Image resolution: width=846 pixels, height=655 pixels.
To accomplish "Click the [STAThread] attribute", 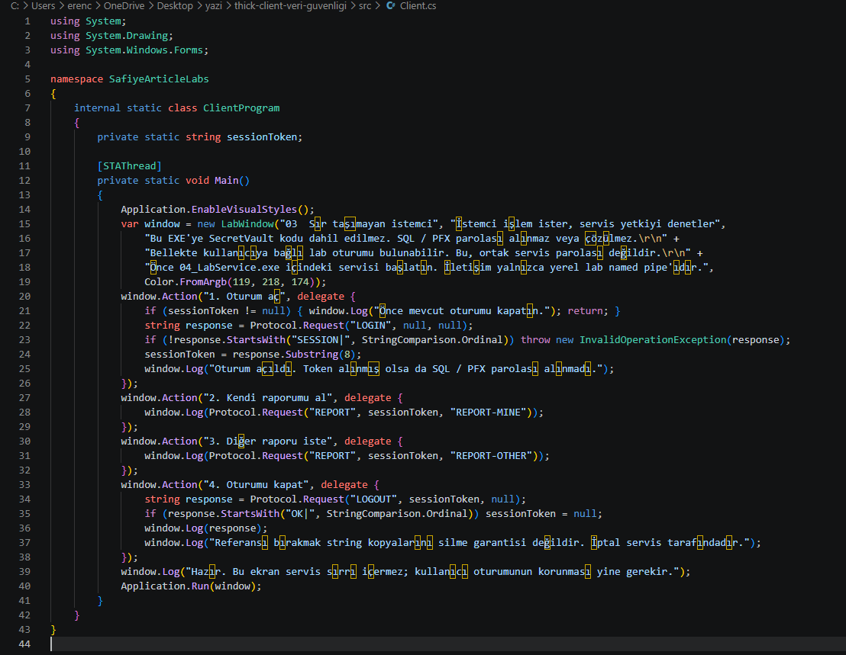I will 130,166.
